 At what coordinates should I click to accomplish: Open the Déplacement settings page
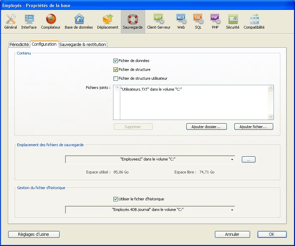click(108, 21)
